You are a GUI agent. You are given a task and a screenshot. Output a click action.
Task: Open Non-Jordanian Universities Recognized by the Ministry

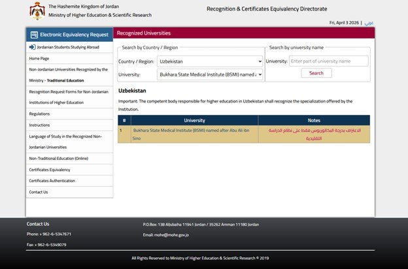point(69,74)
